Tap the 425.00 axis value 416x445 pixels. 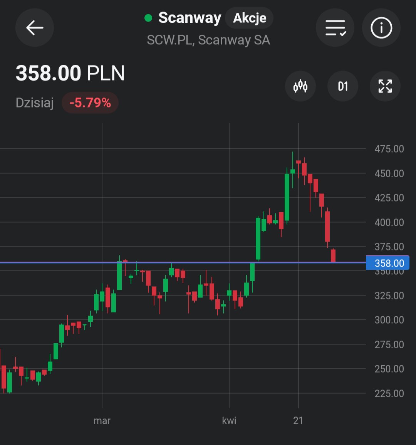tap(389, 198)
